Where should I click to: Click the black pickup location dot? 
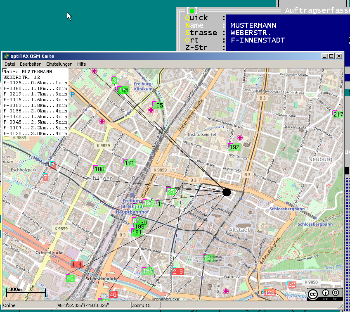coord(227,192)
